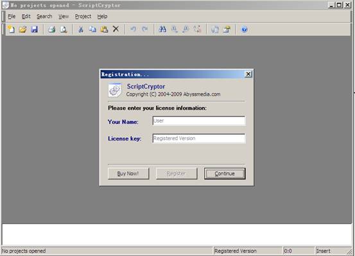Click 'No projects opened' status bar text
355x256 pixels.
click(x=24, y=251)
